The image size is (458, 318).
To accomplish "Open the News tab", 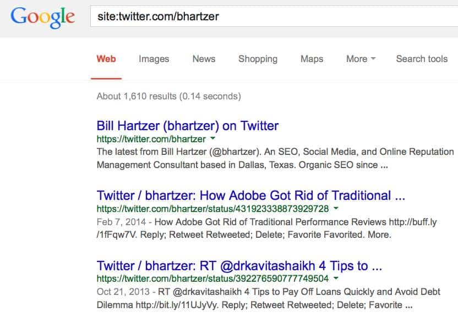I will point(204,59).
